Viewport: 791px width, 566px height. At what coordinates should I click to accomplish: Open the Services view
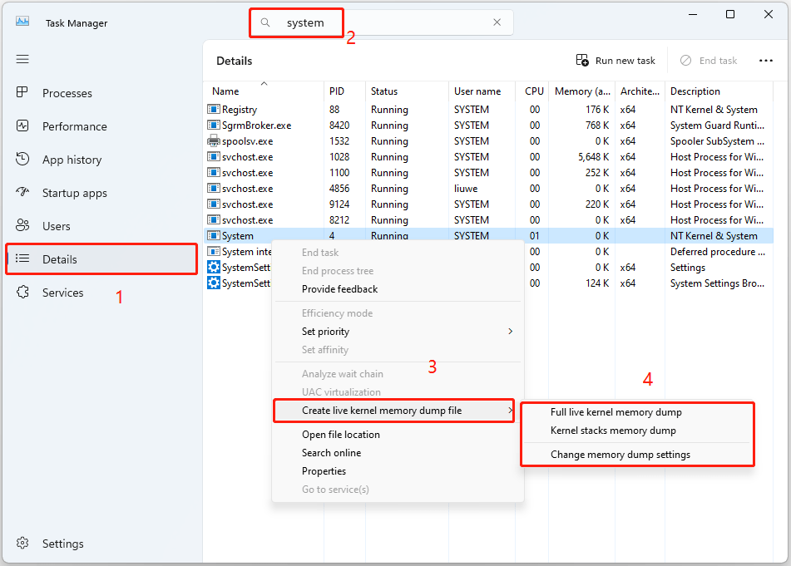[x=63, y=292]
